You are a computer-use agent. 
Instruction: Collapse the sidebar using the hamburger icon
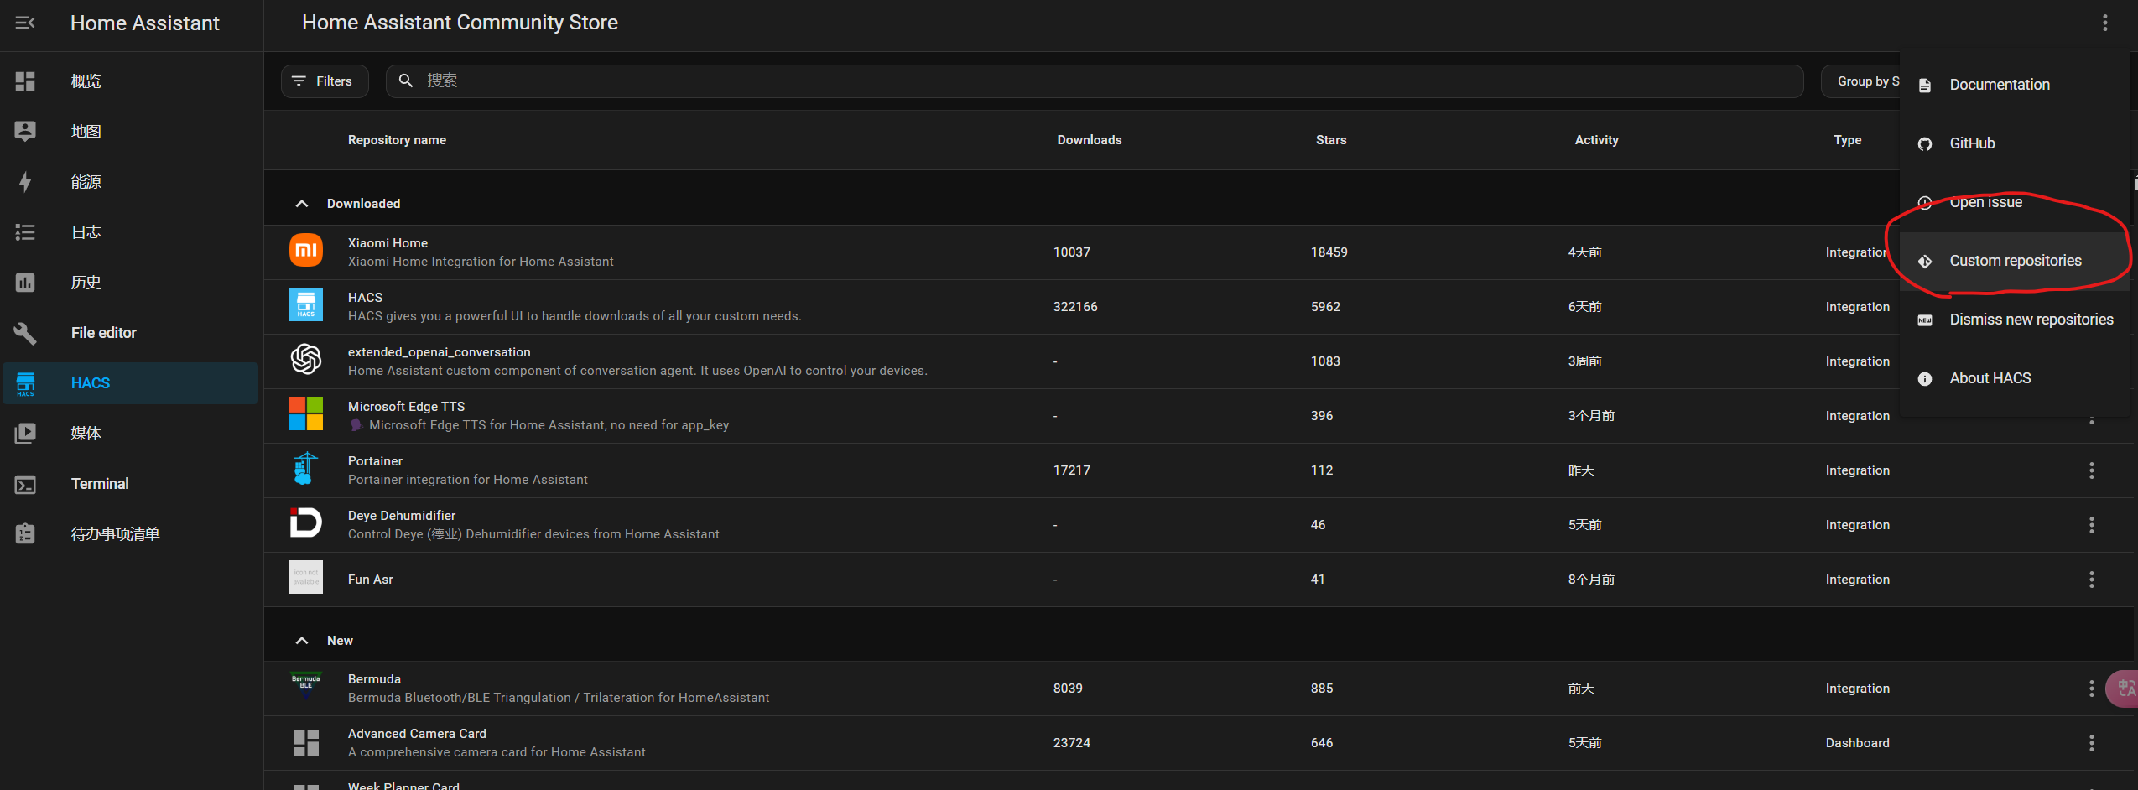(25, 23)
